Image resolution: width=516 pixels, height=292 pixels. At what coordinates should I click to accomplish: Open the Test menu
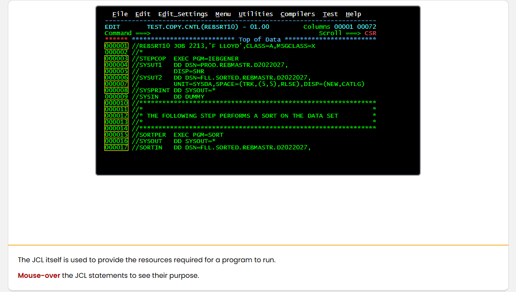click(x=330, y=14)
